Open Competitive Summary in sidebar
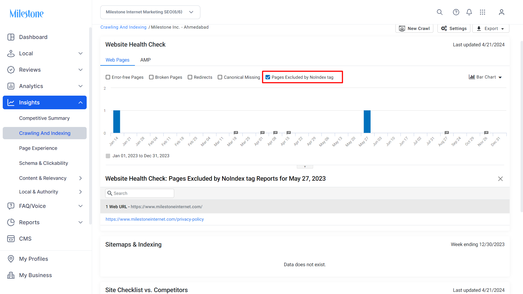Image resolution: width=523 pixels, height=294 pixels. [x=44, y=118]
